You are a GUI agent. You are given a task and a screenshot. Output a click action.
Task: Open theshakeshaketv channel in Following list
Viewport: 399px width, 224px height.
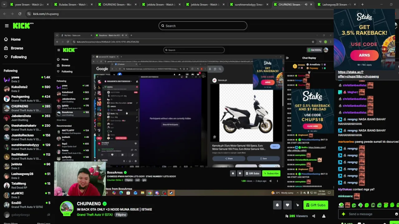(x=26, y=128)
